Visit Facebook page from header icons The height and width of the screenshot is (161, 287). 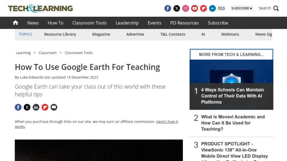tap(168, 9)
